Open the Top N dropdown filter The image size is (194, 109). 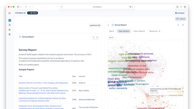pos(112,38)
